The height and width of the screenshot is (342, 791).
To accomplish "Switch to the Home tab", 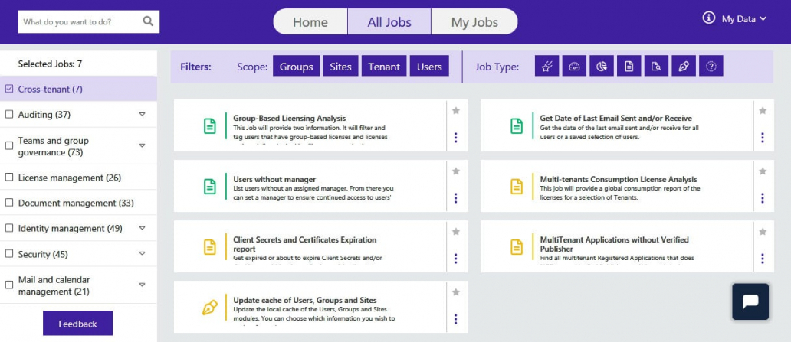I will [310, 21].
